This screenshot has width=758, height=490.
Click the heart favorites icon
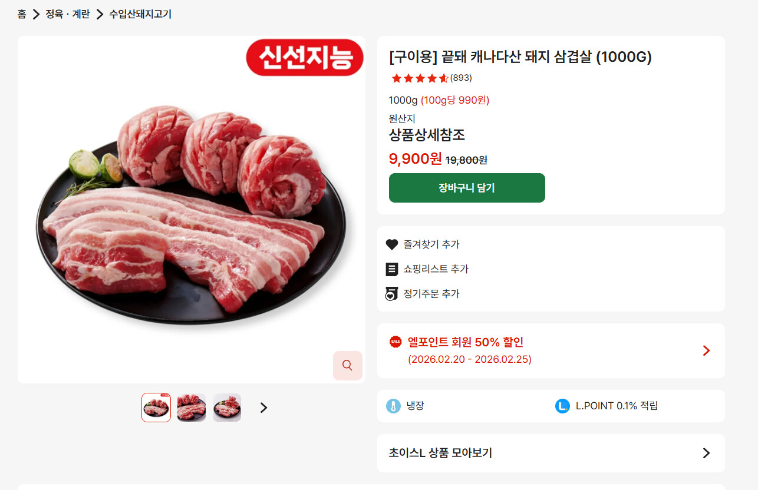(392, 244)
